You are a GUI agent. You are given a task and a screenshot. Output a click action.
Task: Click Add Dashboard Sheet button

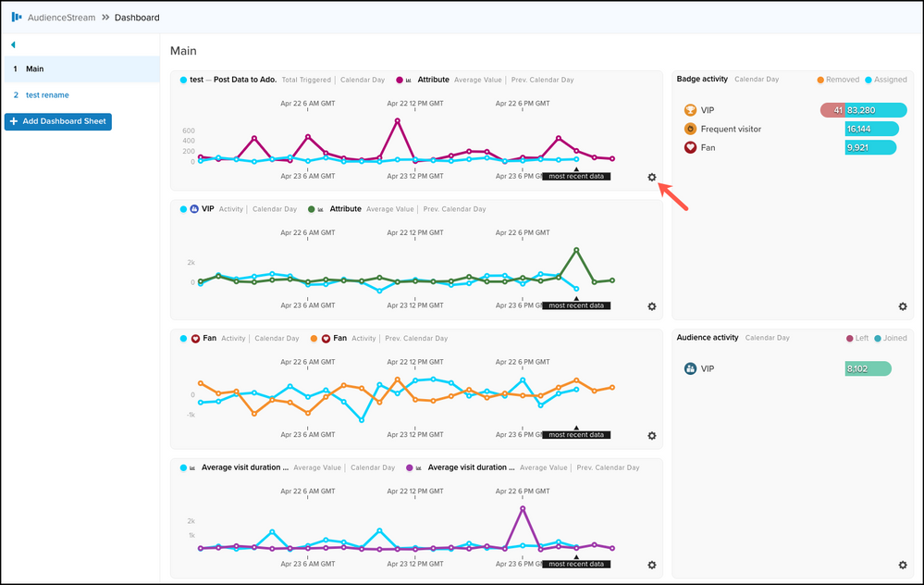[57, 121]
